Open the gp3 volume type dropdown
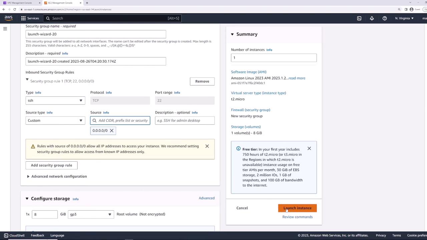 tap(91, 214)
